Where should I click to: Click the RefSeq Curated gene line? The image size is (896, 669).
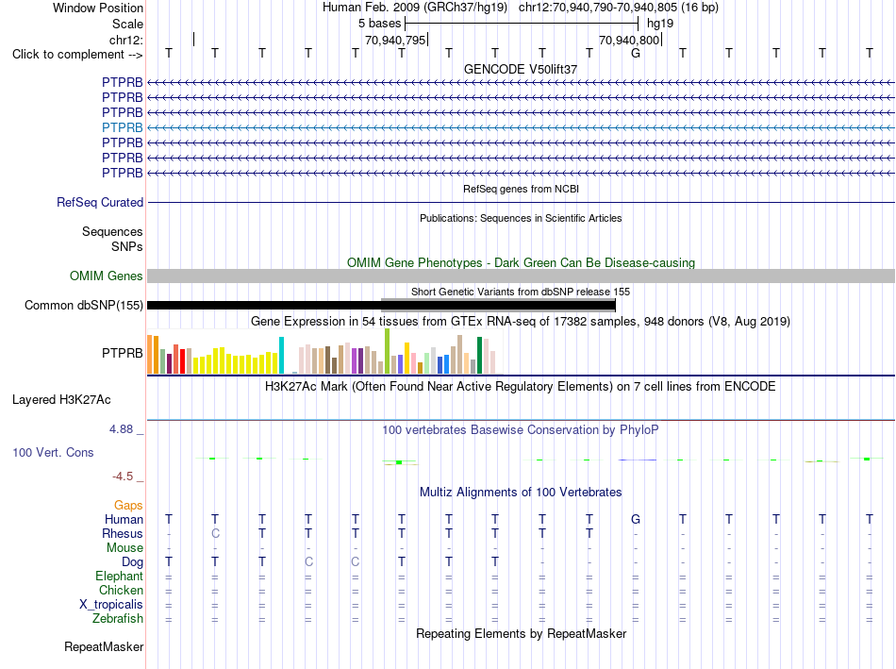coord(521,203)
